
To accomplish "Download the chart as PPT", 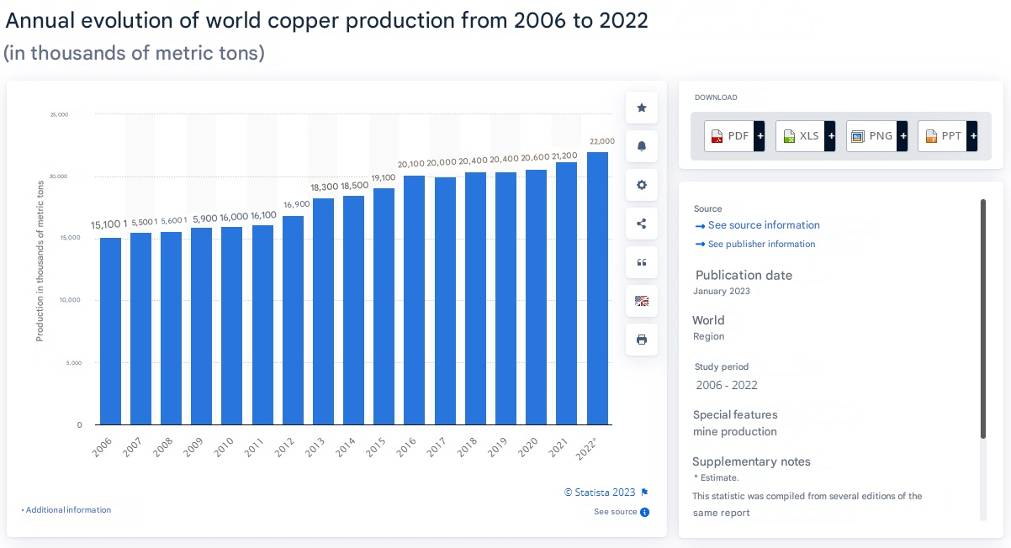I will tap(942, 136).
